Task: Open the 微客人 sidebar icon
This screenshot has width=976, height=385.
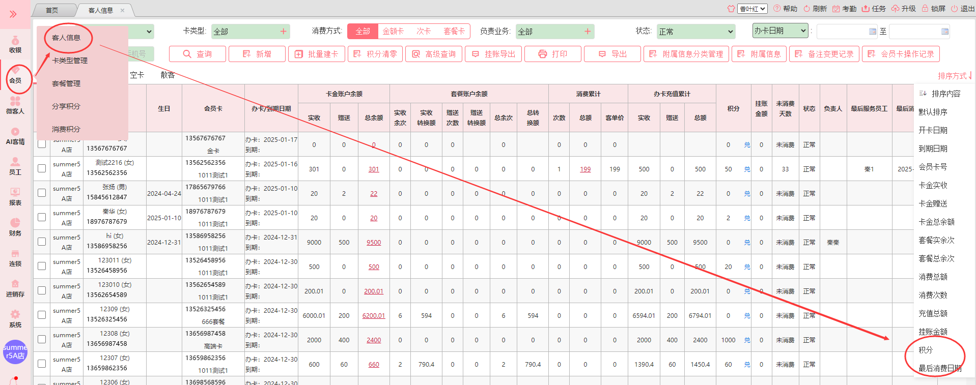Action: pos(15,106)
